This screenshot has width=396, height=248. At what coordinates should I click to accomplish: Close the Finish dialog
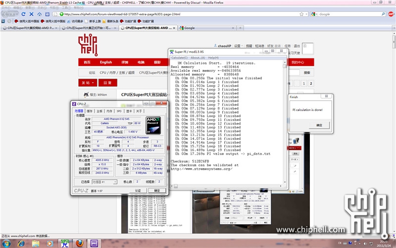click(326, 96)
